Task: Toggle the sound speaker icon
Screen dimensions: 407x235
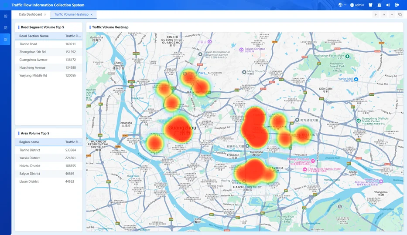Action: pos(388,5)
